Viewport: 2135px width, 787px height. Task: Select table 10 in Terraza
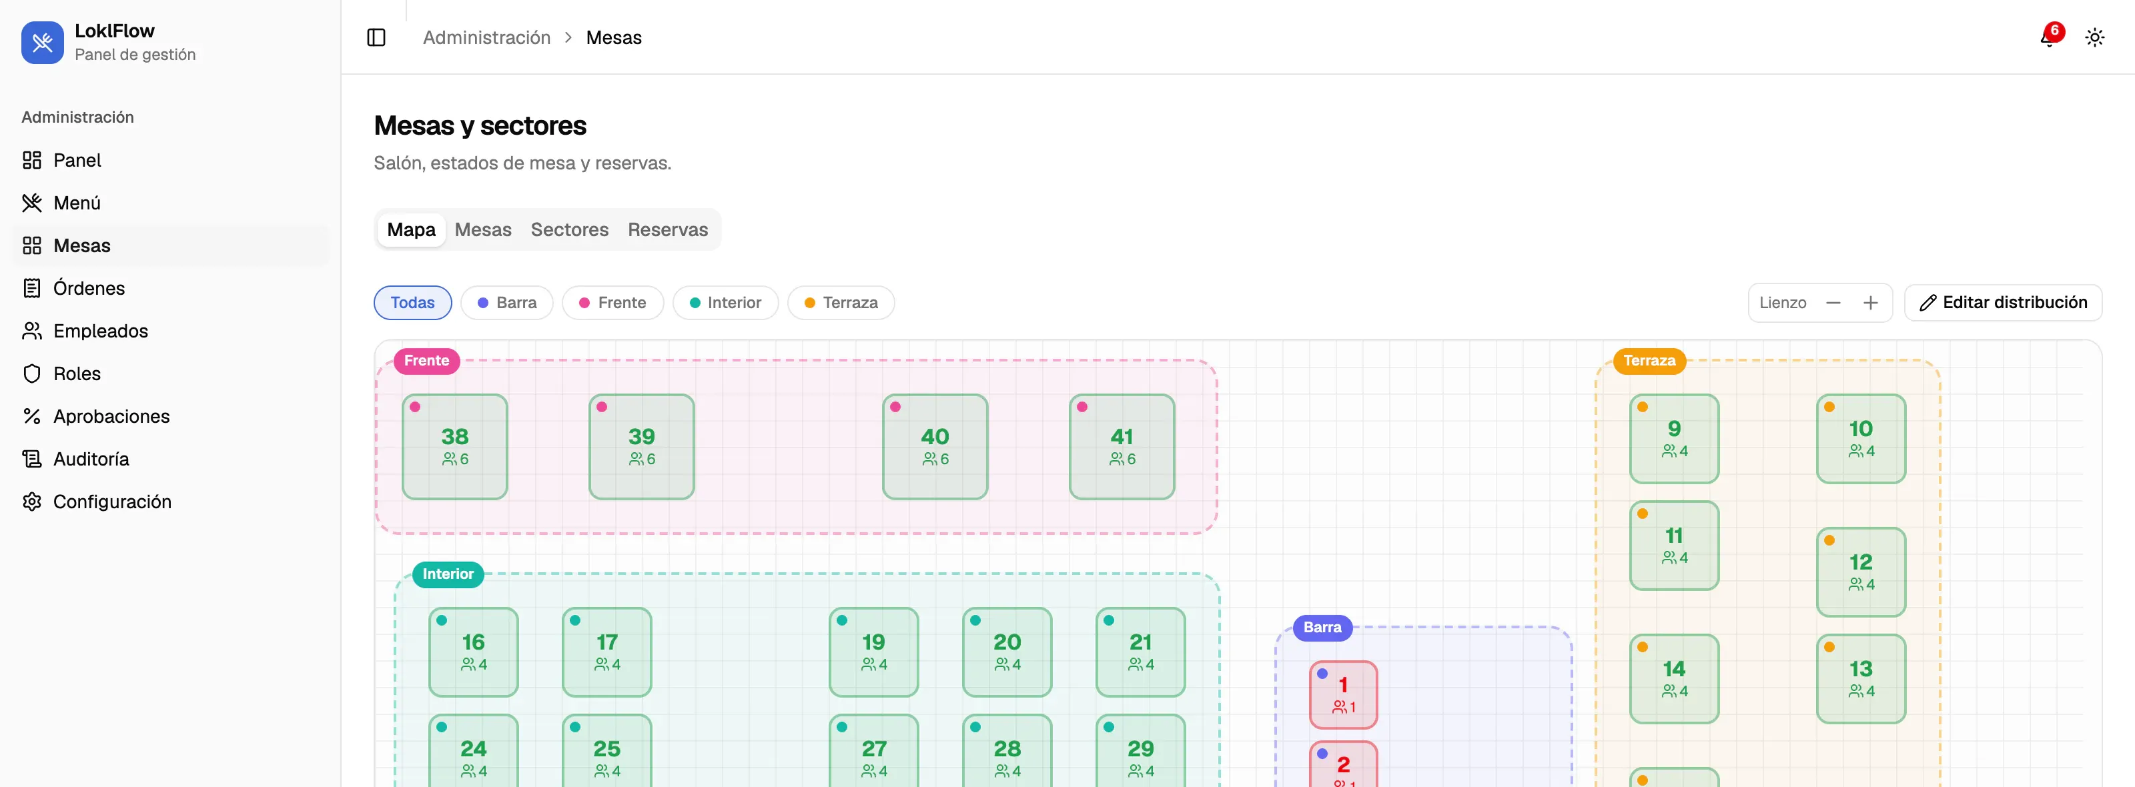tap(1861, 438)
